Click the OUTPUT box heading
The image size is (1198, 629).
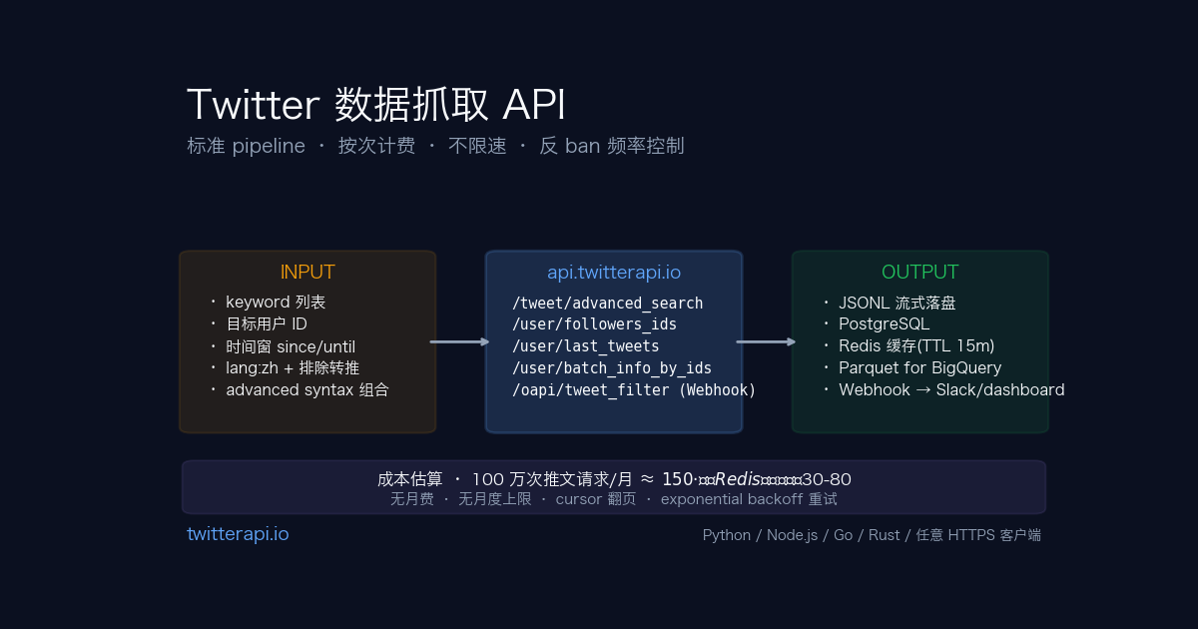coord(919,272)
